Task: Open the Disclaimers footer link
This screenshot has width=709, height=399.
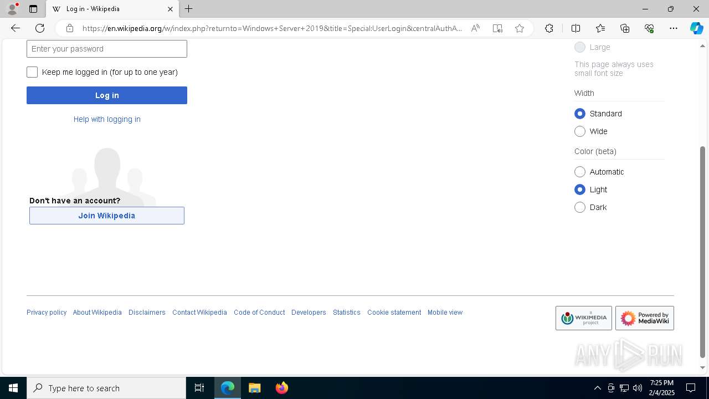Action: pyautogui.click(x=147, y=313)
